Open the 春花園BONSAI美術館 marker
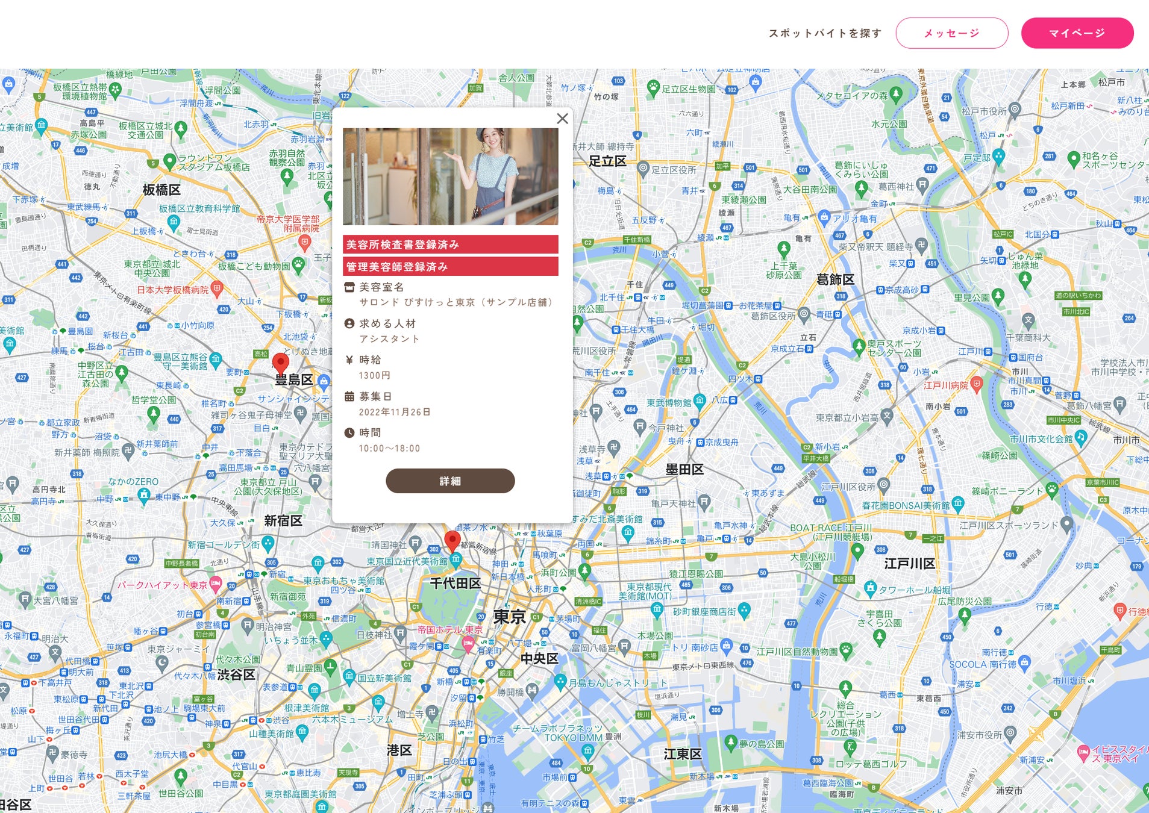 tap(958, 505)
